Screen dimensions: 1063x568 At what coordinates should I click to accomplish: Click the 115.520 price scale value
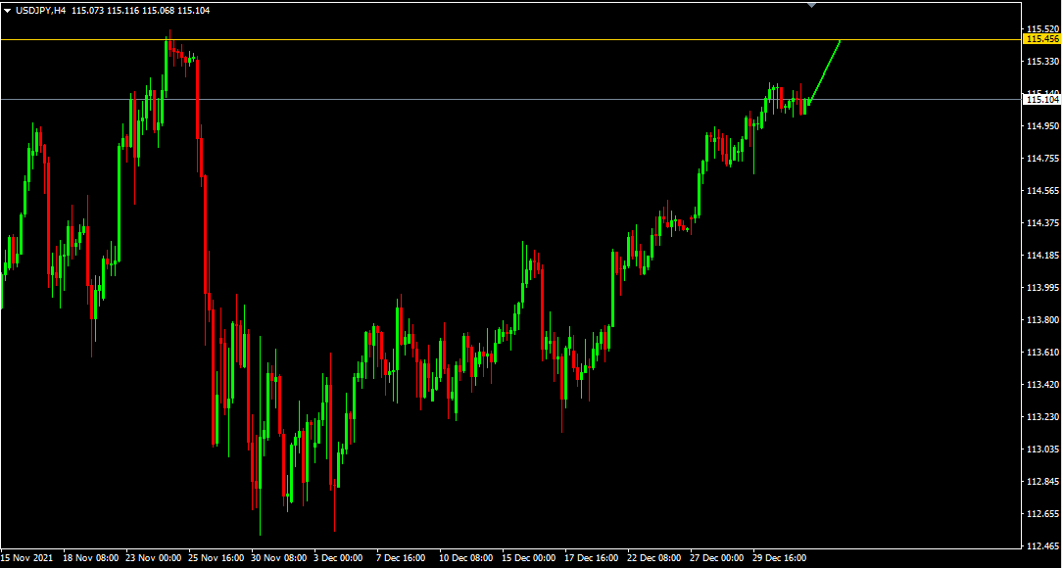(1042, 29)
